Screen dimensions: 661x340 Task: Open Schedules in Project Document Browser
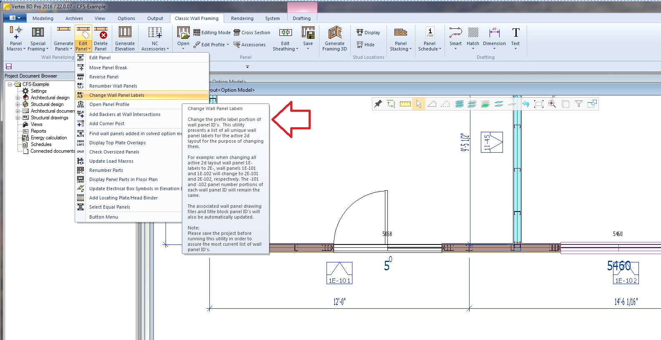[x=41, y=144]
